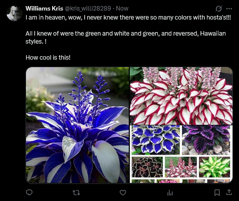Click the "How cool is this!" text
The height and width of the screenshot is (201, 239).
[x=48, y=58]
